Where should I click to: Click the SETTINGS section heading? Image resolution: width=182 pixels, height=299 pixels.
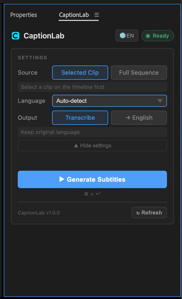point(33,58)
